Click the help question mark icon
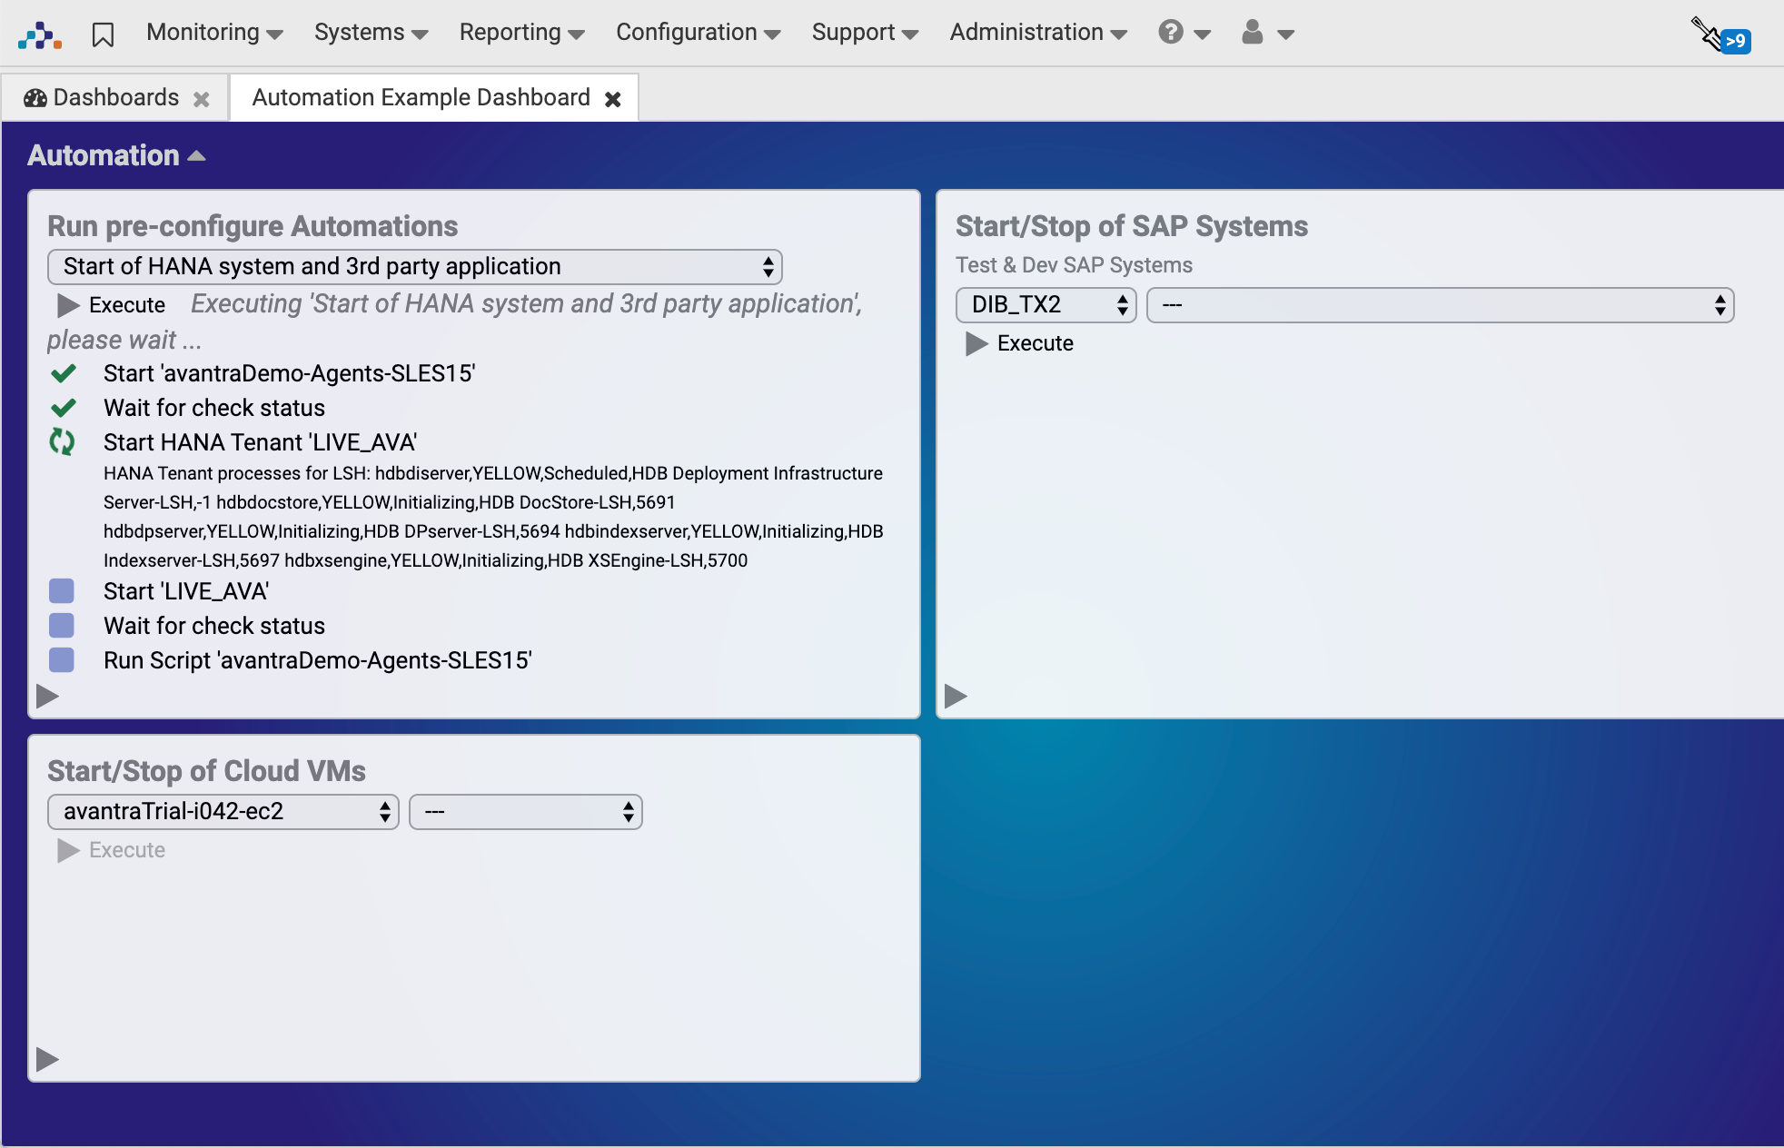Image resolution: width=1784 pixels, height=1148 pixels. click(x=1170, y=33)
